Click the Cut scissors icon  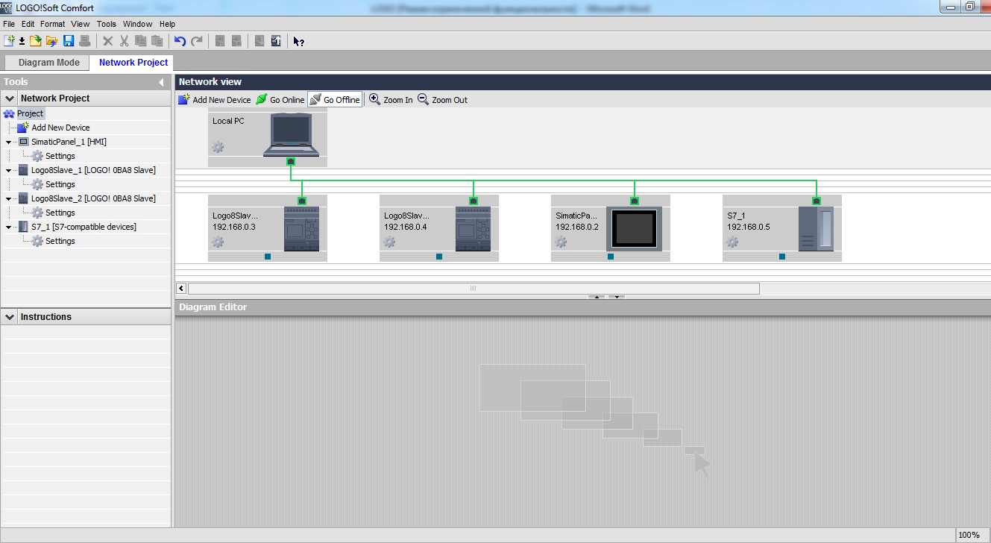tap(125, 41)
